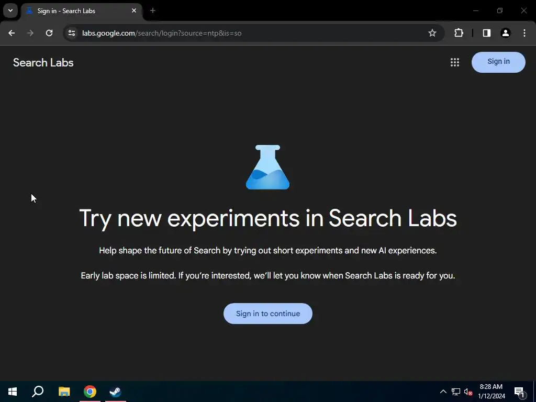Viewport: 536px width, 402px height.
Task: Show hidden system tray icons chevron
Action: 443,392
